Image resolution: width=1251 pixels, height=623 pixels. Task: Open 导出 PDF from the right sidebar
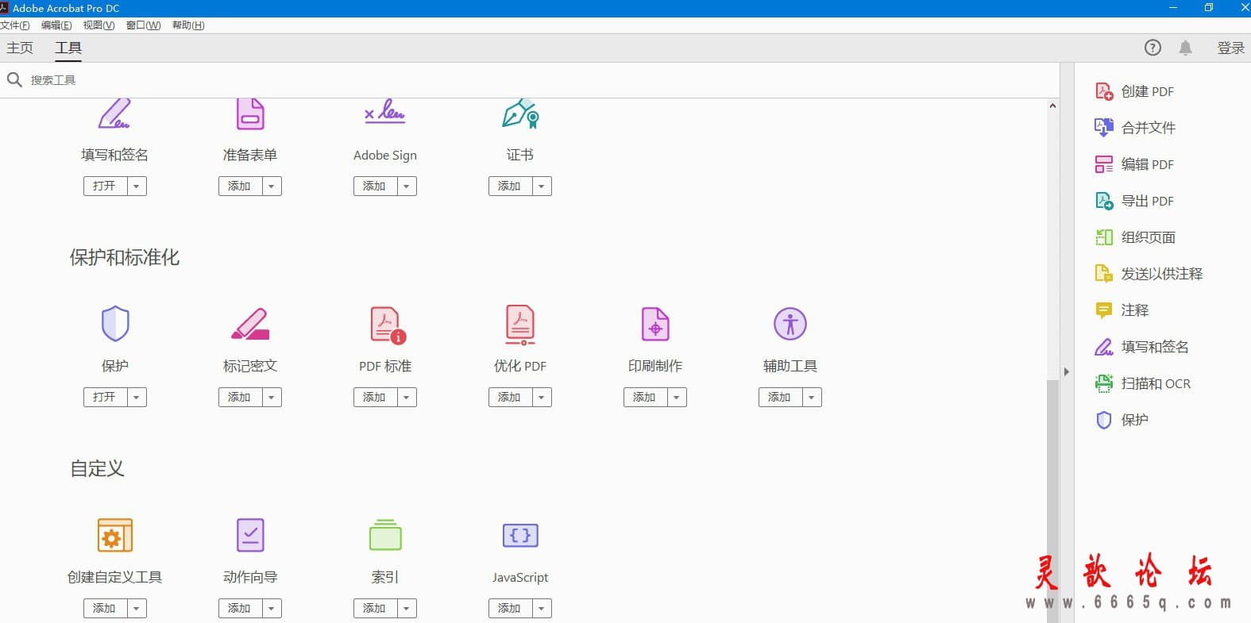(x=1134, y=201)
